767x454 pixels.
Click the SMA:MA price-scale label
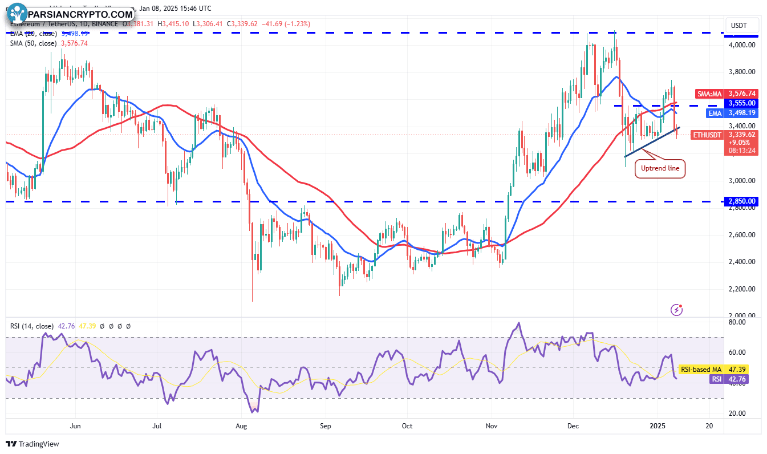[x=710, y=94]
